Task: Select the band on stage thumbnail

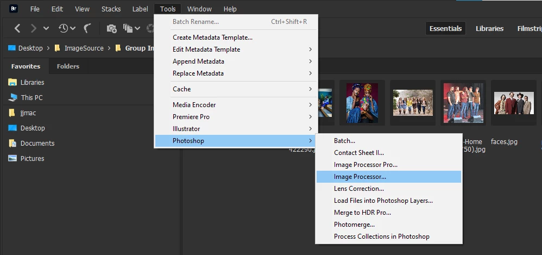Action: [x=463, y=102]
